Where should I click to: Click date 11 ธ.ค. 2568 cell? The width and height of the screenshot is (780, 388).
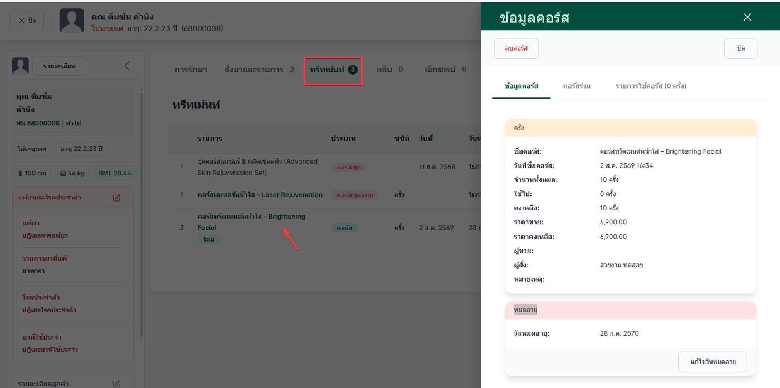point(437,167)
